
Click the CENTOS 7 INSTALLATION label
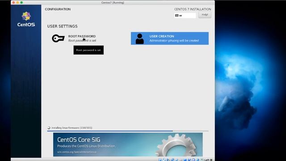193,9
